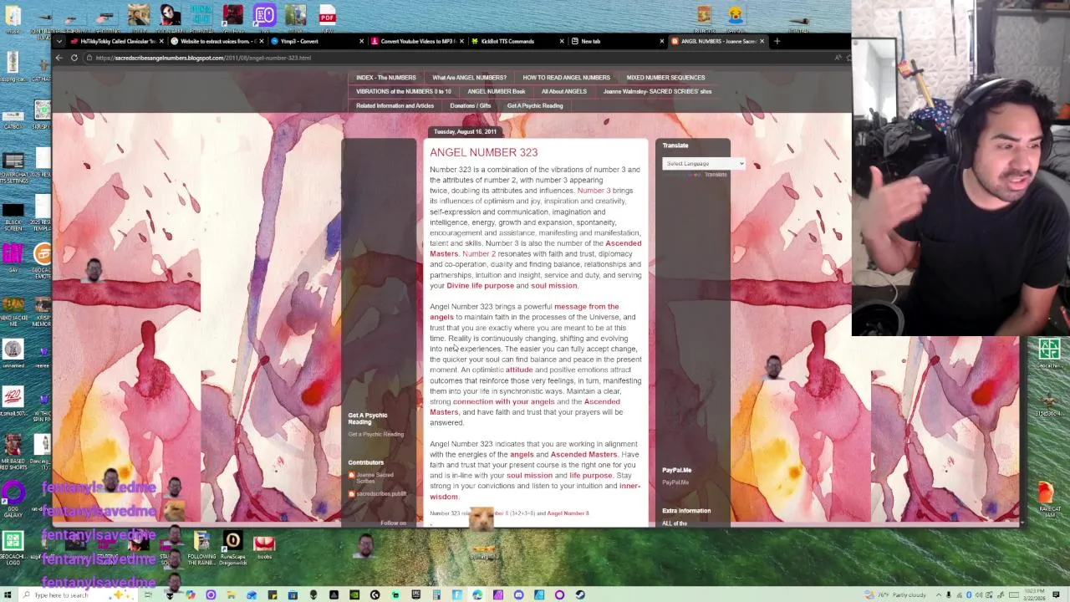The width and height of the screenshot is (1070, 602).
Task: Open sidebar Get a Psychic Reading link
Action: [375, 434]
